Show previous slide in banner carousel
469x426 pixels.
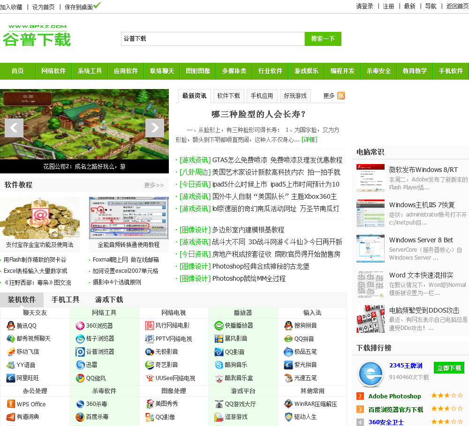(14, 128)
